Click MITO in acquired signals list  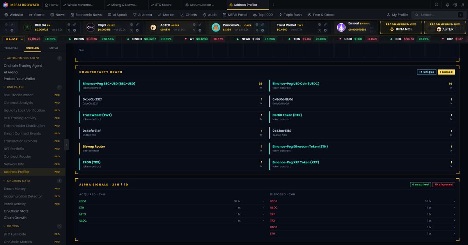coord(82,214)
